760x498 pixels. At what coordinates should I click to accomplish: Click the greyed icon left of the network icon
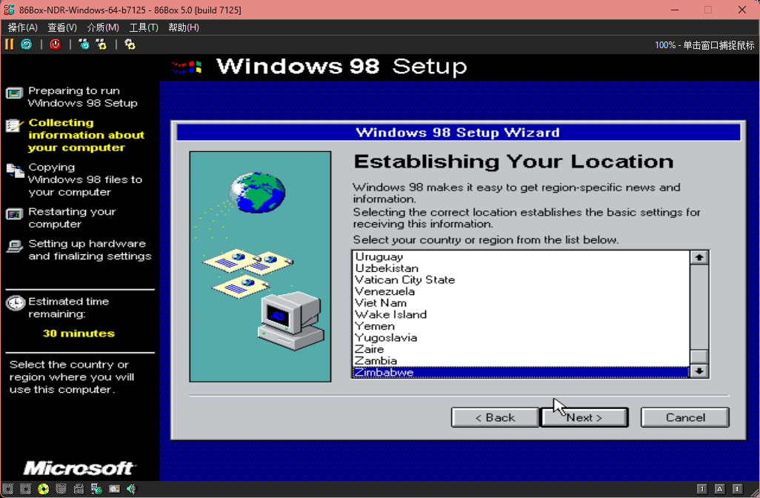(x=79, y=489)
